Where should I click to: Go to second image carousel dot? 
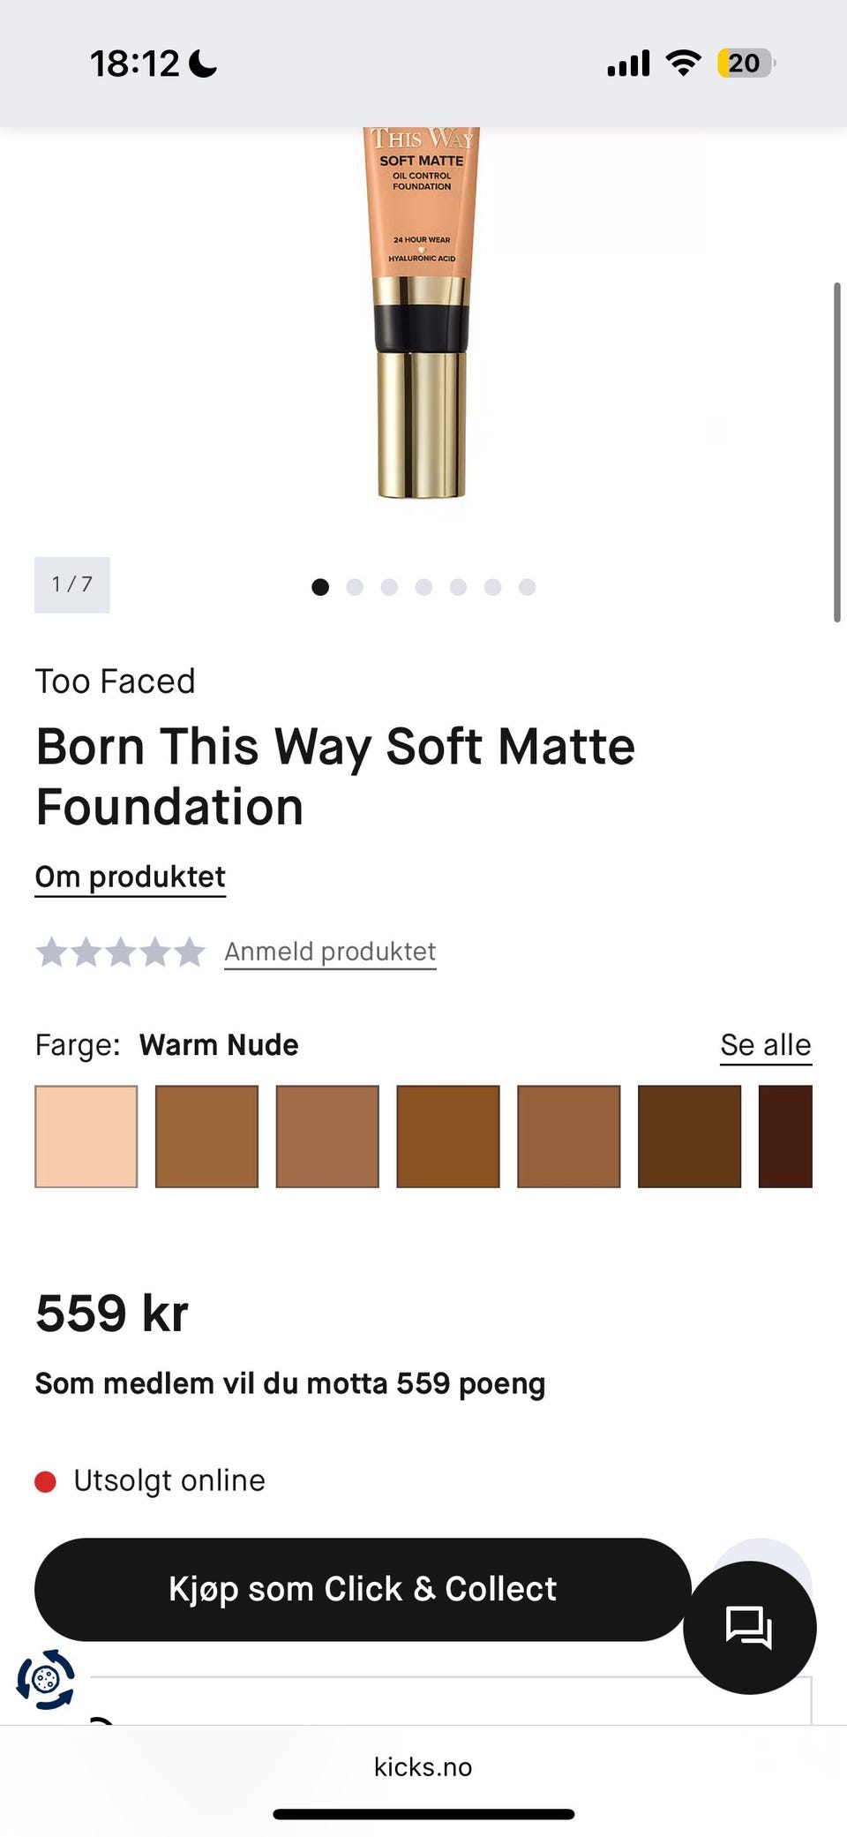click(x=355, y=587)
